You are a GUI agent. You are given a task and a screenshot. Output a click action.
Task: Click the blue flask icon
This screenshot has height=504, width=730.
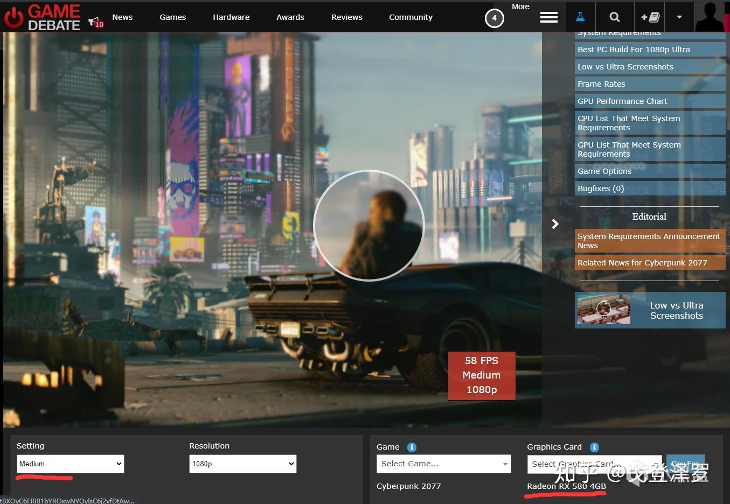point(580,17)
